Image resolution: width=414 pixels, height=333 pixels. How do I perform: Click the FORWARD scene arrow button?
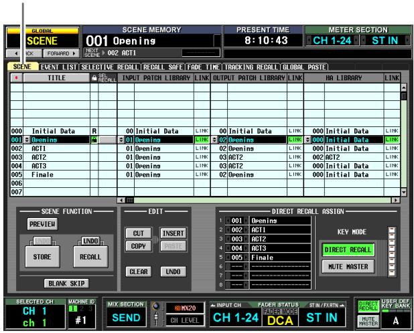tap(61, 53)
